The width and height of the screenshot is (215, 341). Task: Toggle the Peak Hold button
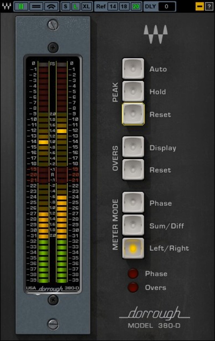click(x=133, y=92)
